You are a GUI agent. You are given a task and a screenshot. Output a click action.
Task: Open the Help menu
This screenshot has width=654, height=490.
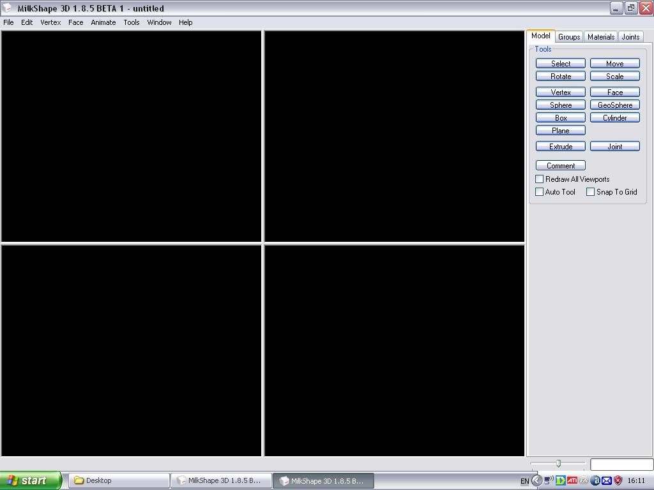click(186, 22)
